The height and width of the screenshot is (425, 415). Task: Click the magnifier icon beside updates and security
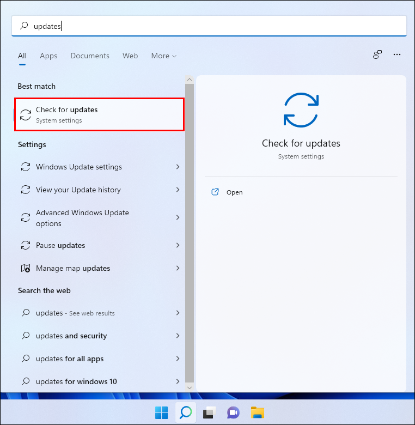(x=26, y=336)
